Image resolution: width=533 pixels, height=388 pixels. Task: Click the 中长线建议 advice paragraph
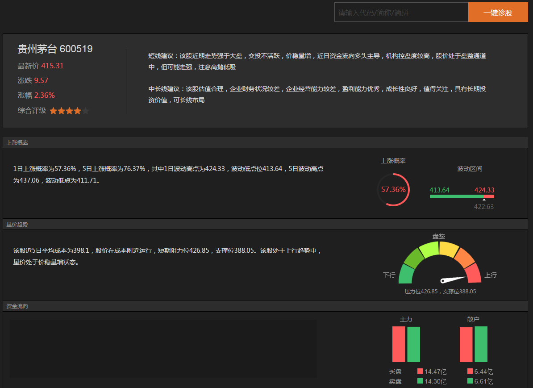click(317, 95)
